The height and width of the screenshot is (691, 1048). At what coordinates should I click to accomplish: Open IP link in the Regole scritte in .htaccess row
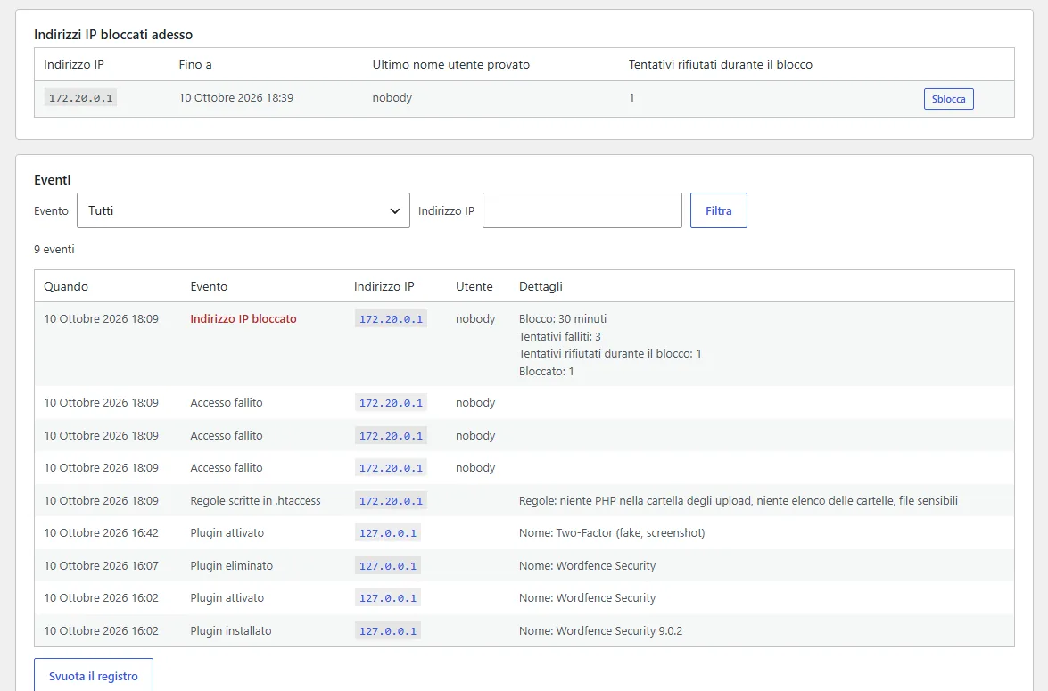pyautogui.click(x=391, y=500)
